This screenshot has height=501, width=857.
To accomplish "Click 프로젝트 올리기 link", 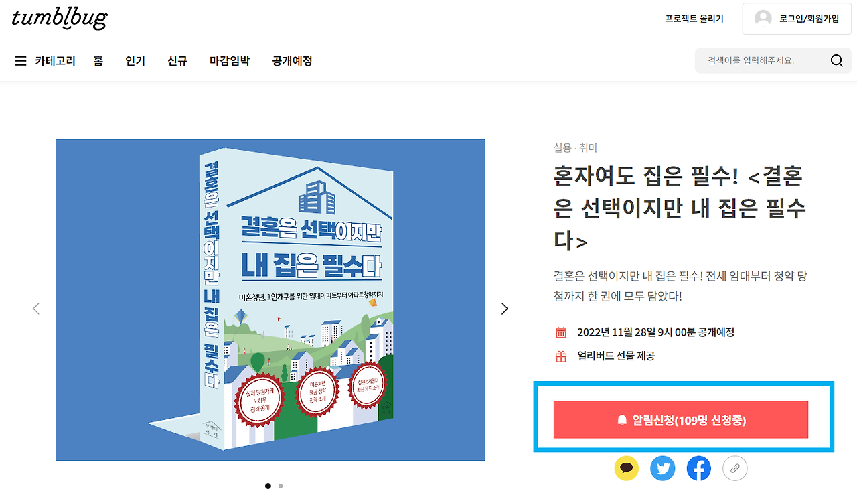I will 694,19.
